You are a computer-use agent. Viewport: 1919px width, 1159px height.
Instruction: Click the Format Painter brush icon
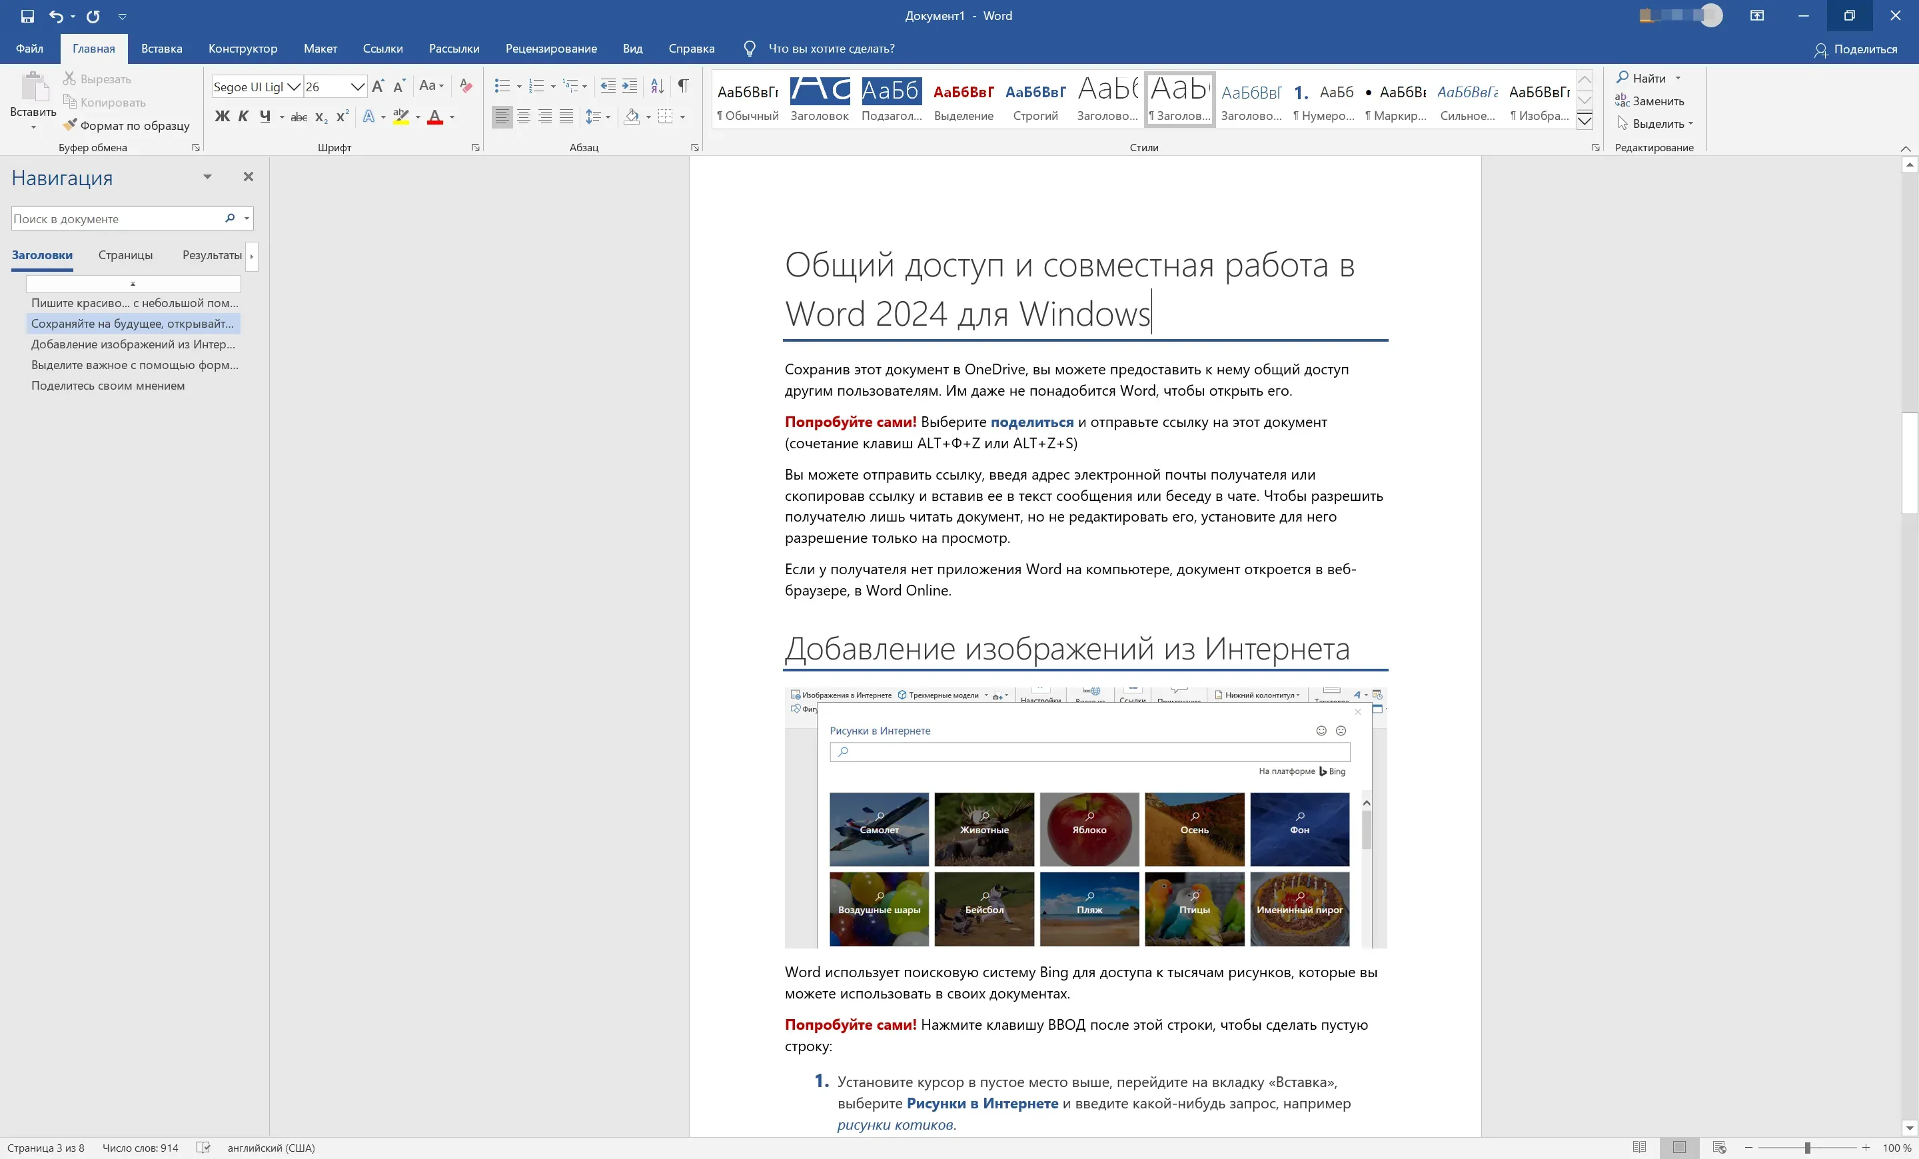(69, 125)
